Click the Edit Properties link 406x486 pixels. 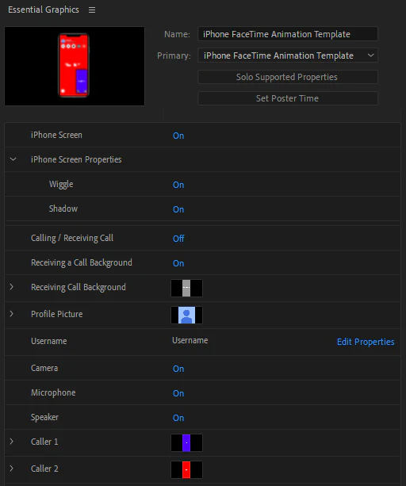366,342
